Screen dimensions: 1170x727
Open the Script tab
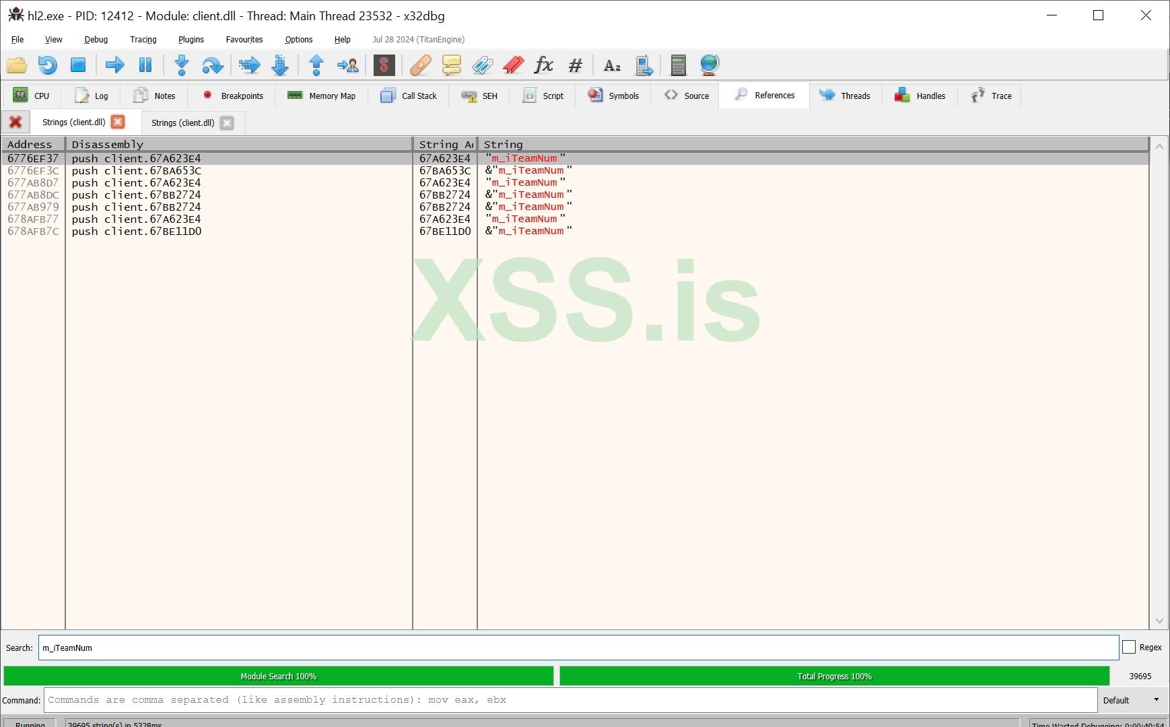[543, 96]
